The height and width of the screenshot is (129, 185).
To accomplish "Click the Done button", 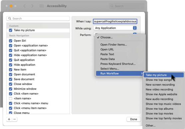I will tap(133, 119).
